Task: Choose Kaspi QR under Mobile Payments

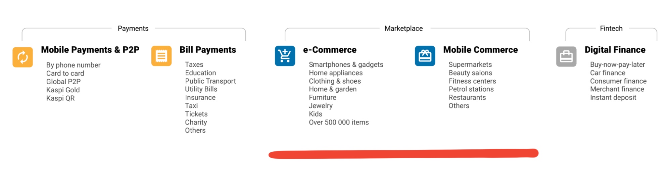Action: coord(60,98)
